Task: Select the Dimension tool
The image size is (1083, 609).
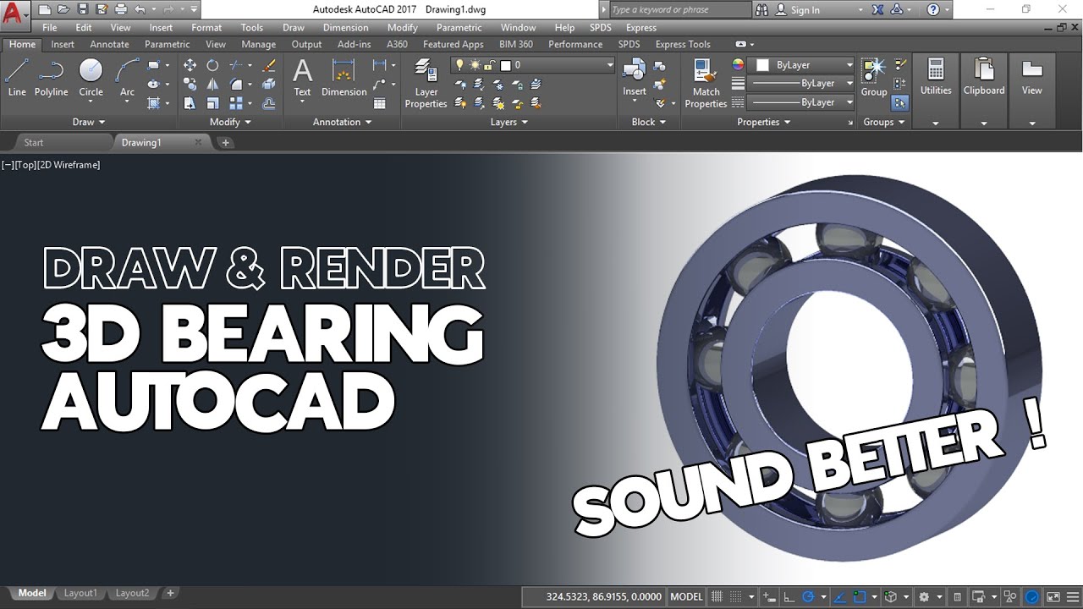Action: pyautogui.click(x=344, y=78)
